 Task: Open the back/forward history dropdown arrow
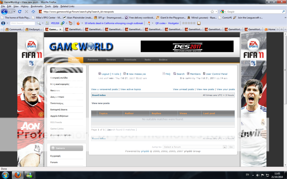click(14, 11)
